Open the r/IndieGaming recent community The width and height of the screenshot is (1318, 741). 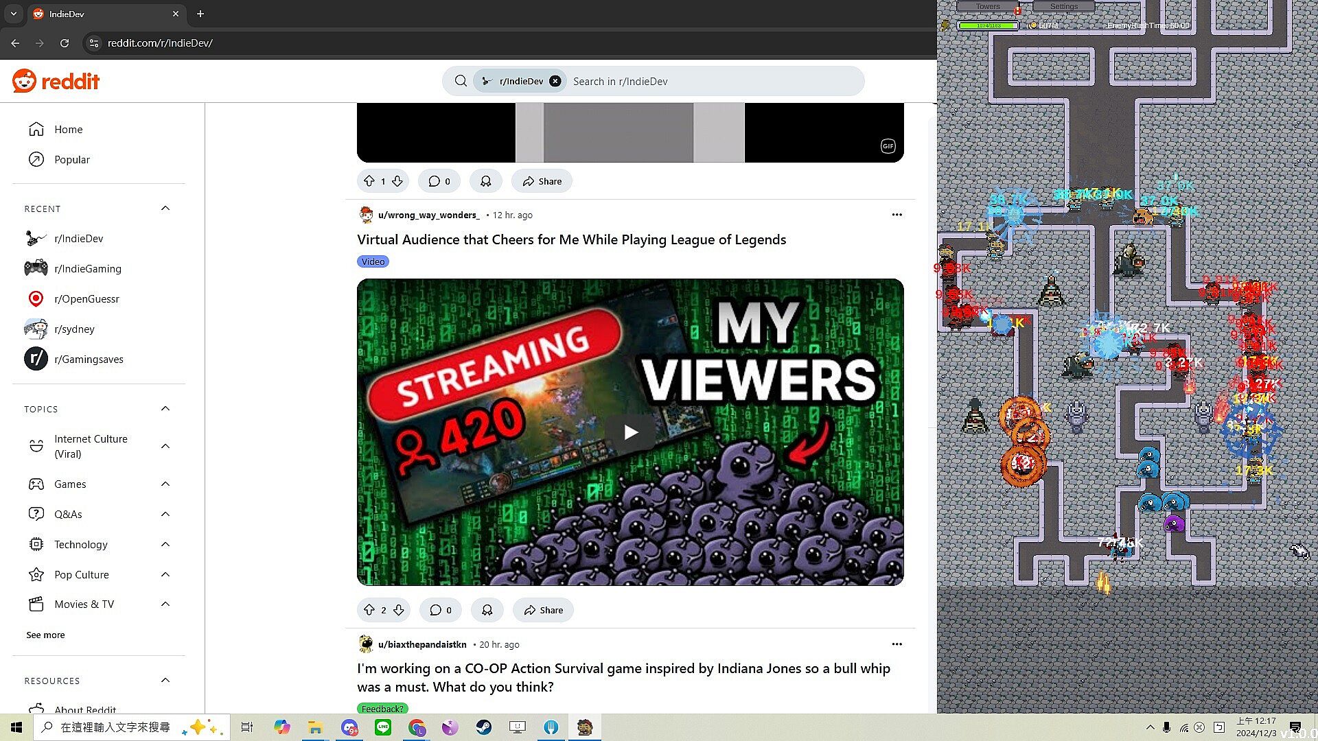click(88, 269)
